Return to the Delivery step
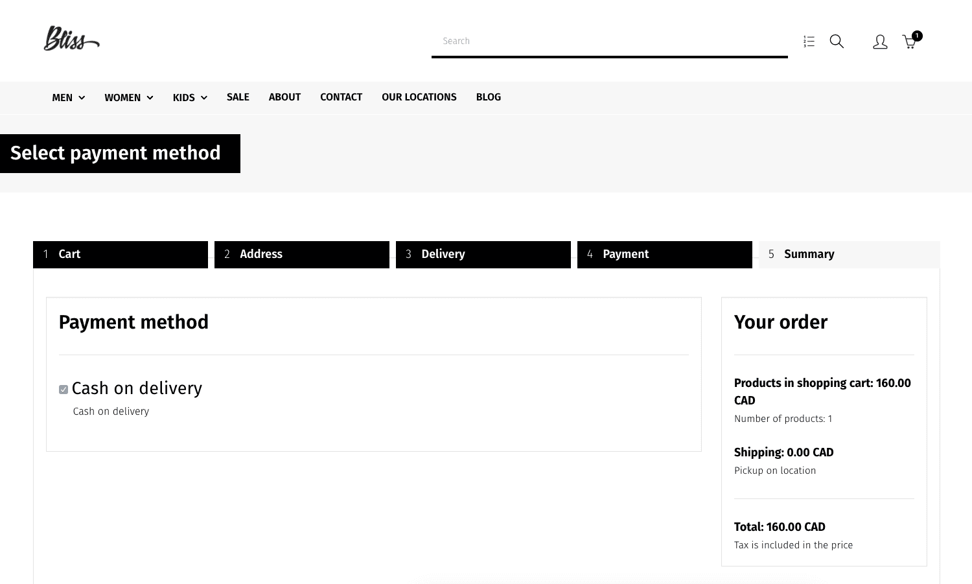The image size is (972, 584). 483,254
